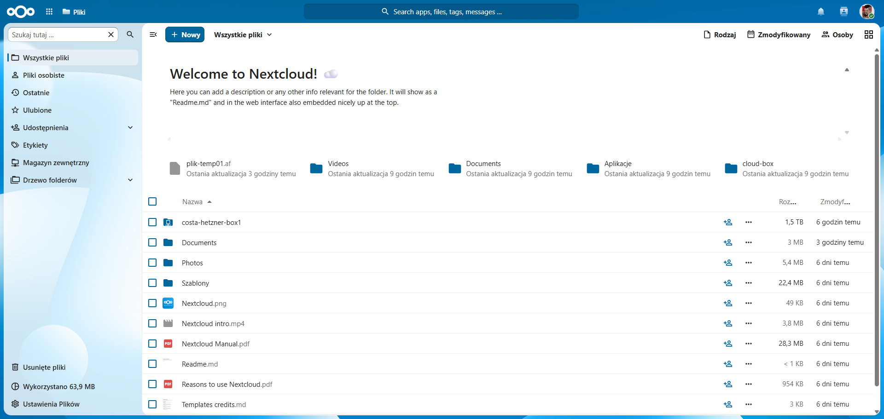This screenshot has width=884, height=419.
Task: Select the Szablony folder checkbox
Action: (152, 283)
